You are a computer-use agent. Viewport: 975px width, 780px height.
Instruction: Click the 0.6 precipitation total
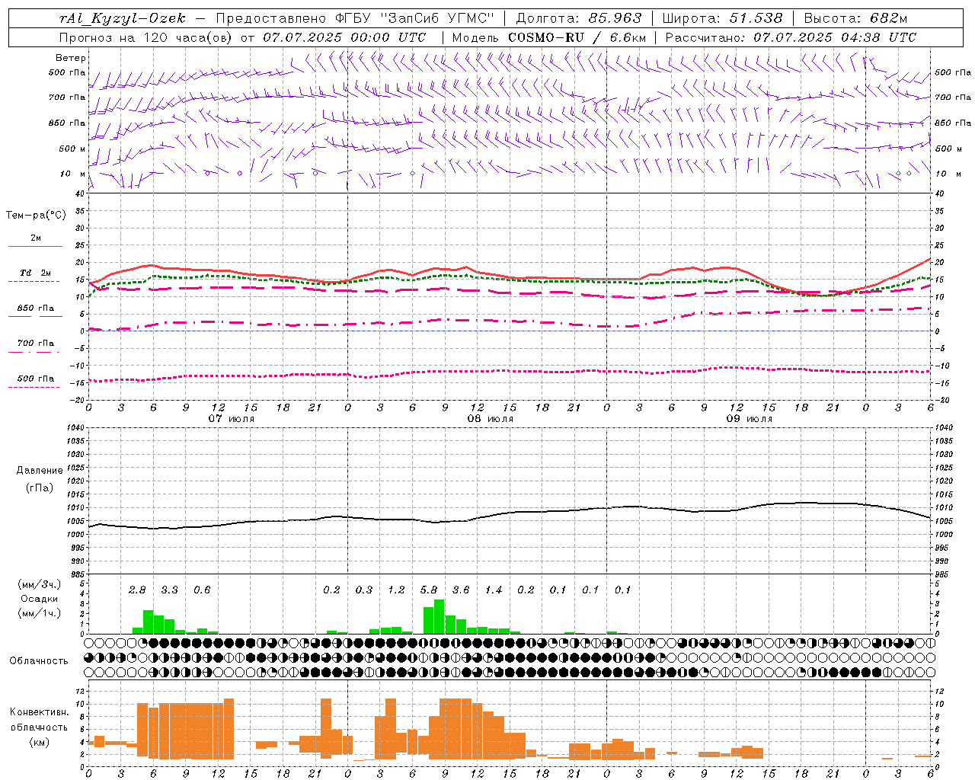point(202,590)
